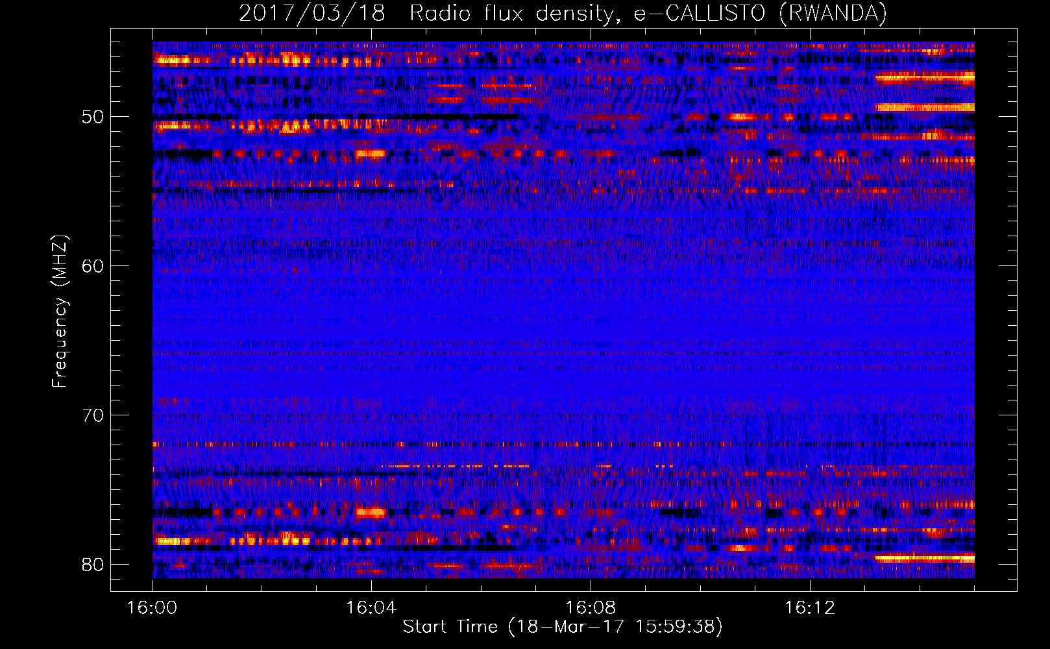Select the 16:04 time tick label
Image resolution: width=1050 pixels, height=649 pixels.
coord(371,608)
